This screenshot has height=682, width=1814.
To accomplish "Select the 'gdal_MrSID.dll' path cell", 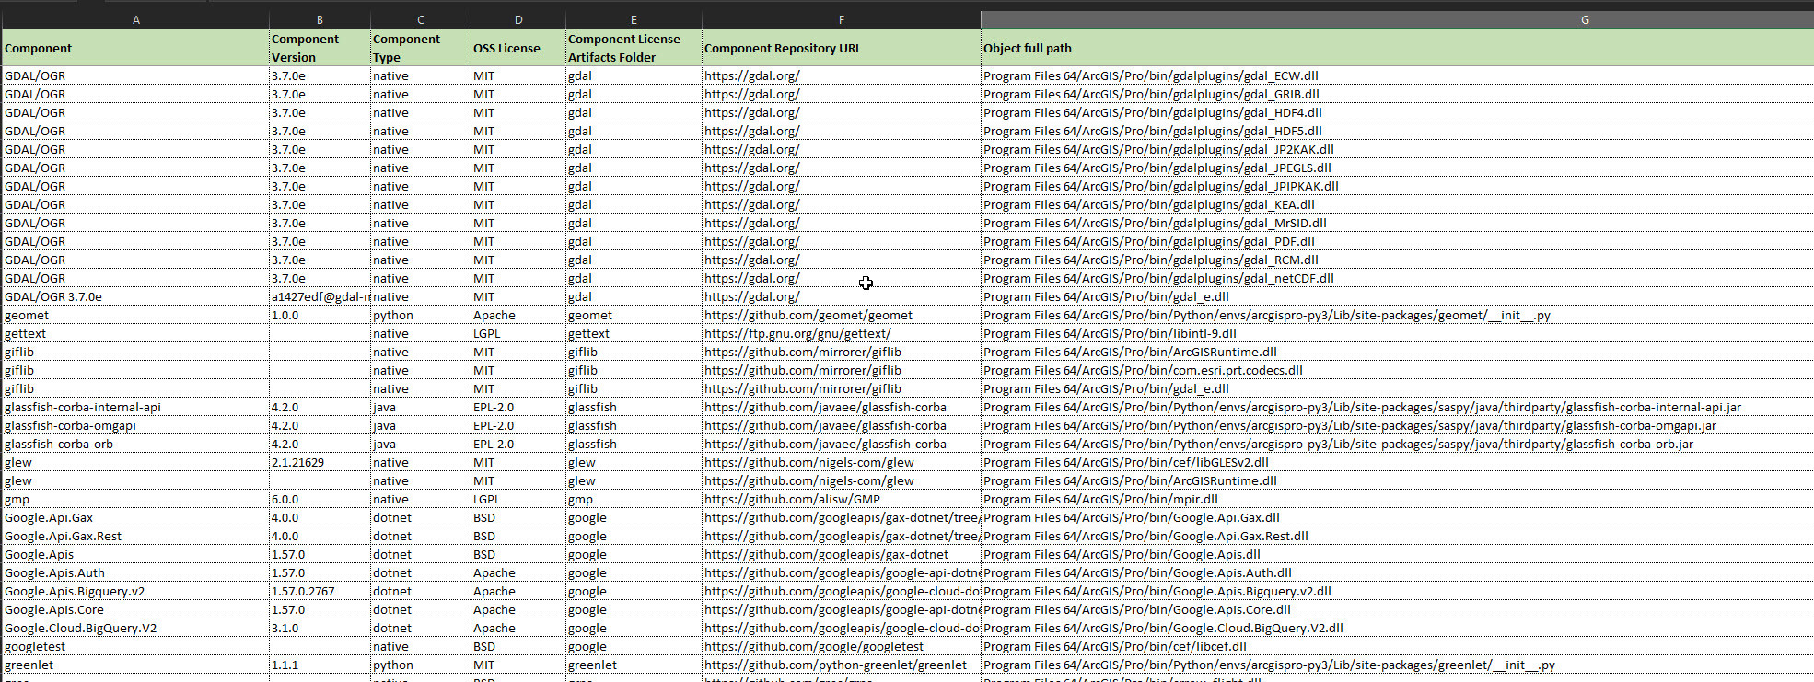I will 1398,223.
